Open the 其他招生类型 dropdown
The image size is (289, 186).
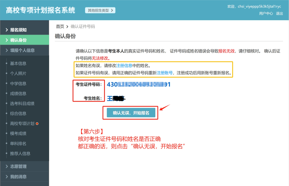coord(100,10)
